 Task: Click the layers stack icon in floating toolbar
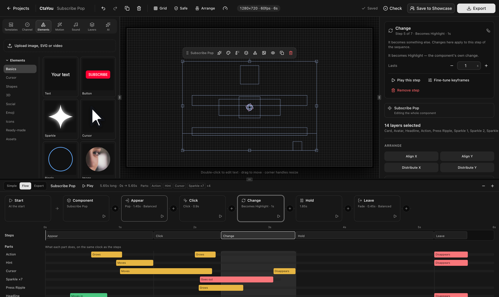246,53
